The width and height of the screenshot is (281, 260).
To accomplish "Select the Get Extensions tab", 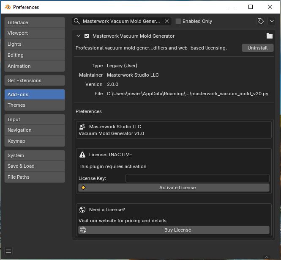I will (x=35, y=80).
